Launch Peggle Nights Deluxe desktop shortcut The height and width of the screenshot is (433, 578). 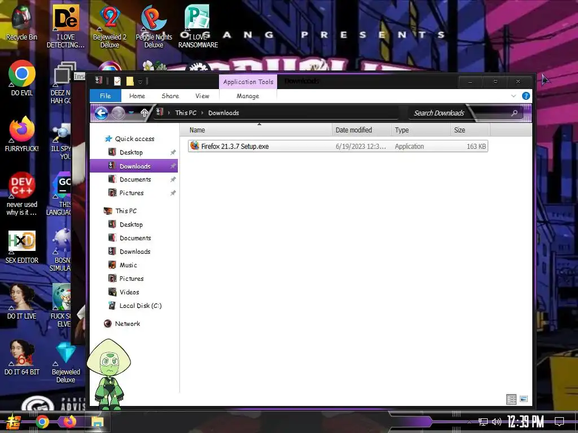[x=154, y=26]
